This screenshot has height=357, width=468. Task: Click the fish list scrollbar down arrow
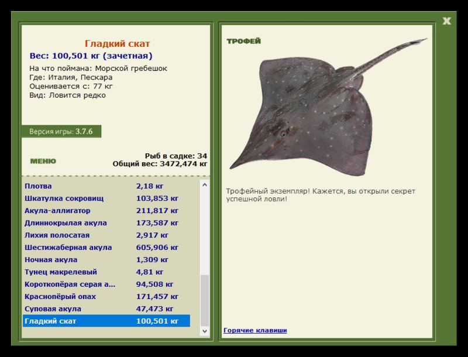[x=205, y=331]
